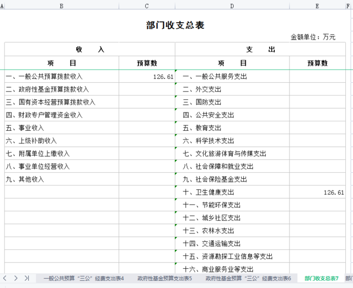Select the 126.61 income budget cell
The height and width of the screenshot is (288, 353).
pyautogui.click(x=147, y=77)
